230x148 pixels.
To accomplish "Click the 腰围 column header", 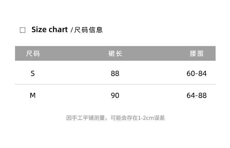I will point(197,54).
